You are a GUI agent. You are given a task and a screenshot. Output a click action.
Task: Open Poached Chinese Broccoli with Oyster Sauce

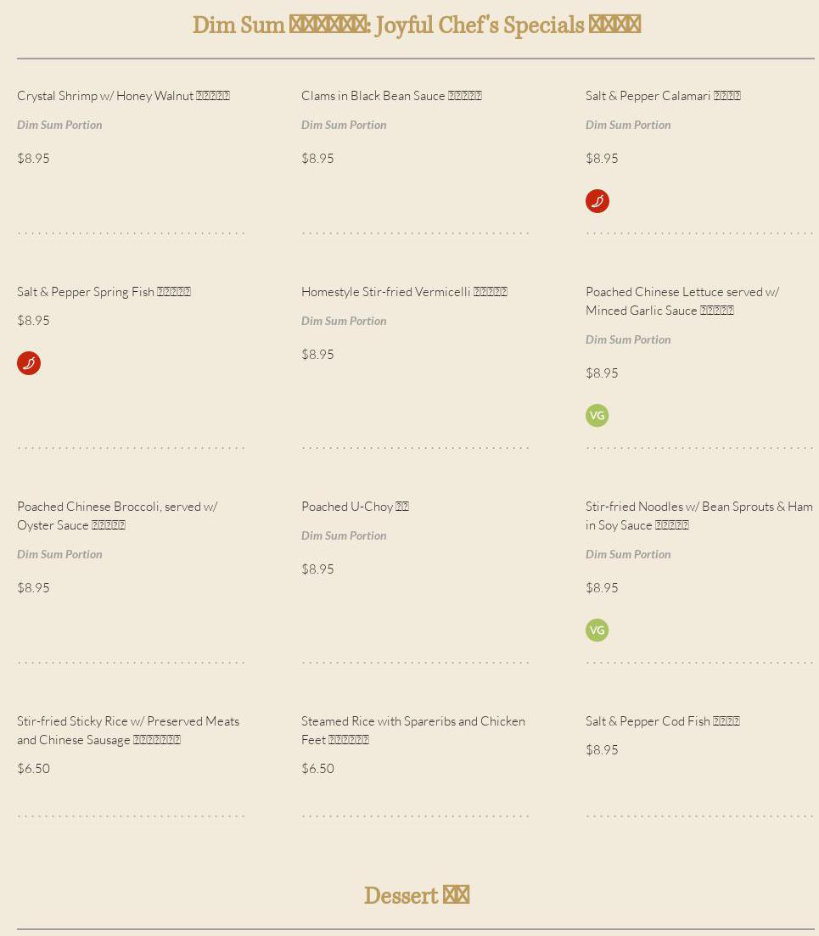coord(117,516)
